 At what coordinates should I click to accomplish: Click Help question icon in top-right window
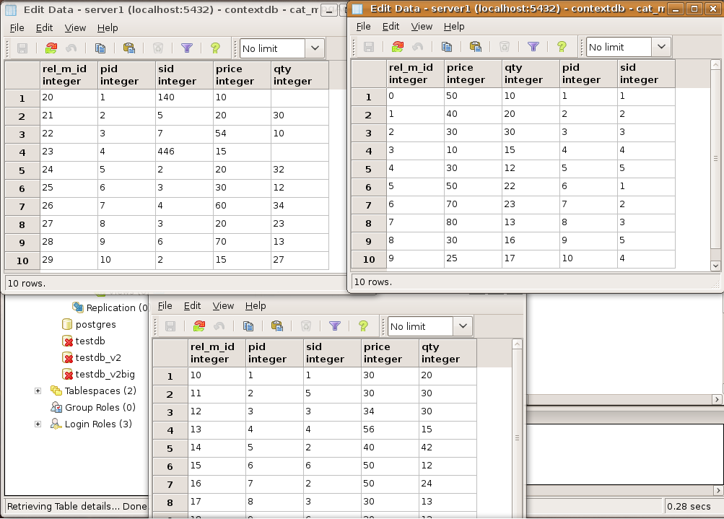[562, 47]
